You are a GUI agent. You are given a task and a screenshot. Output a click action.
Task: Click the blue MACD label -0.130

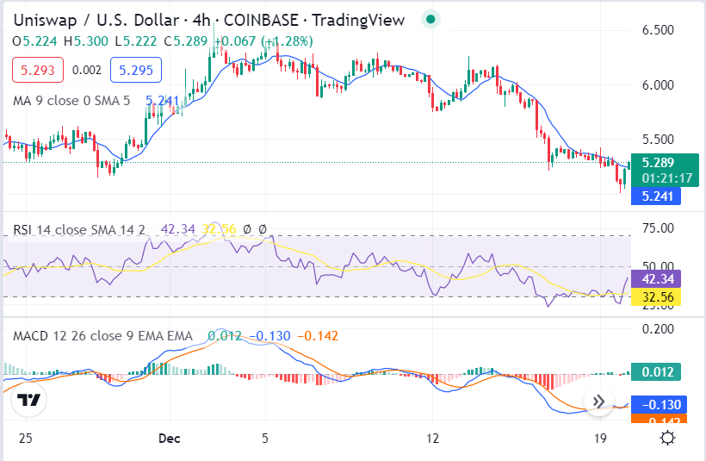tap(660, 404)
